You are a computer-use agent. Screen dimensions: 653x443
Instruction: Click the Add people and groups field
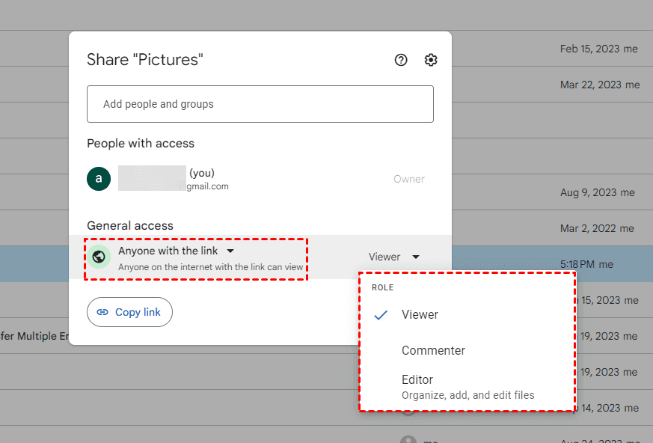260,104
